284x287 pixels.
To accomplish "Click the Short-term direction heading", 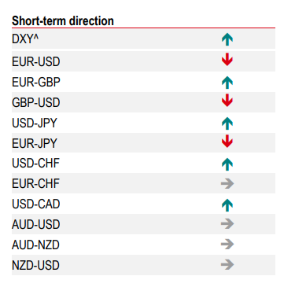I will point(63,21).
